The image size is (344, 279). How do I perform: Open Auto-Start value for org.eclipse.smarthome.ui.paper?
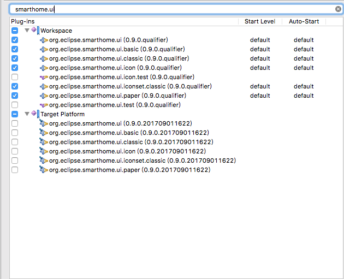304,96
